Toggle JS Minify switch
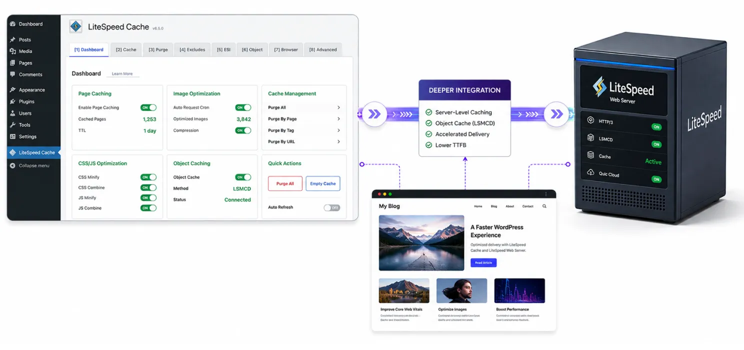The height and width of the screenshot is (350, 744). tap(148, 198)
